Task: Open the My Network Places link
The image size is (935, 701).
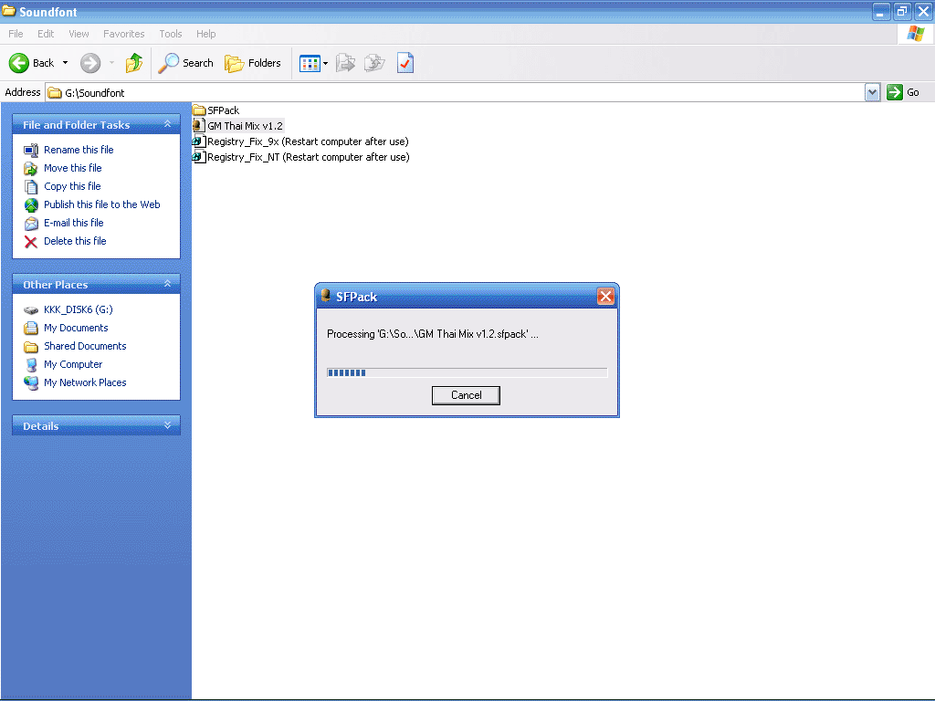Action: [x=85, y=382]
